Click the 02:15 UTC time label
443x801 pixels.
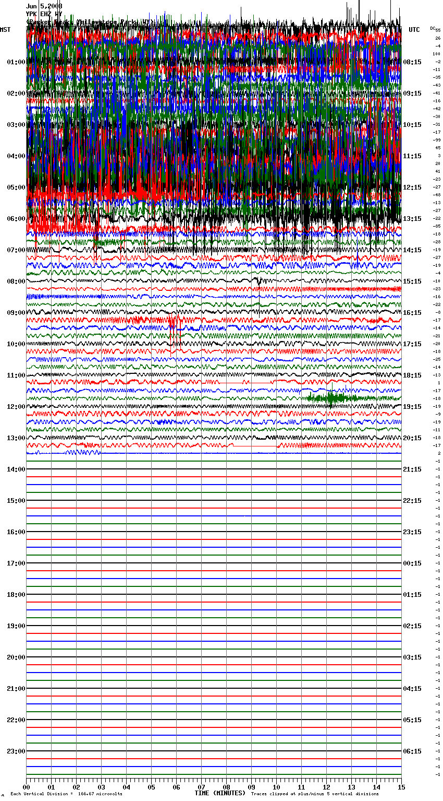pos(412,626)
